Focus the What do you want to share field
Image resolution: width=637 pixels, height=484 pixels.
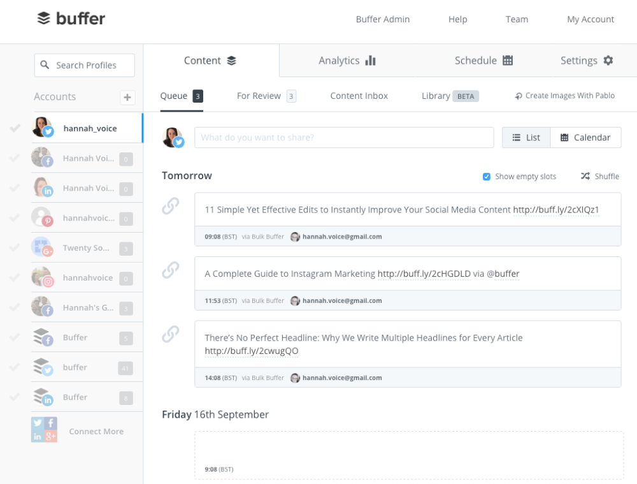pos(344,138)
